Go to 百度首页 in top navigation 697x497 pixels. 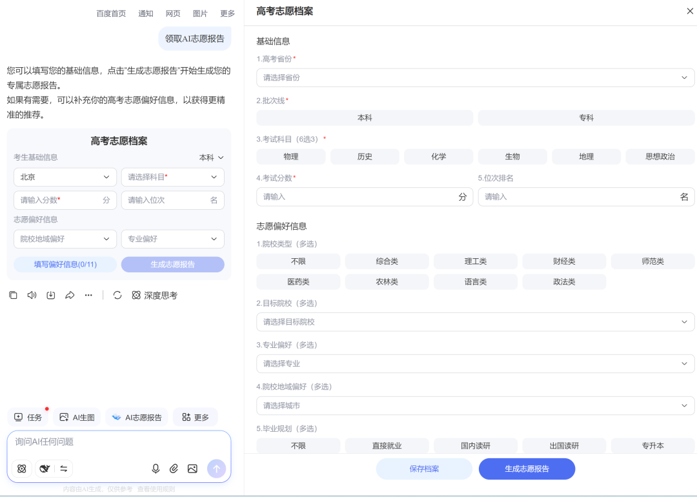(x=111, y=14)
